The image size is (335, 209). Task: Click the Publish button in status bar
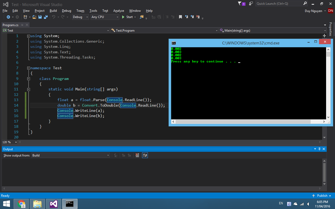click(322, 196)
